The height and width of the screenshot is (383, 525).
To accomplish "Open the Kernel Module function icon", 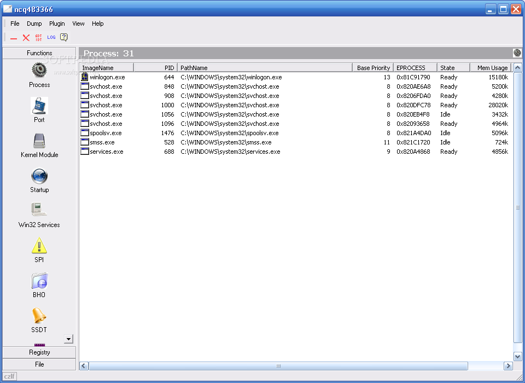I will 39,141.
